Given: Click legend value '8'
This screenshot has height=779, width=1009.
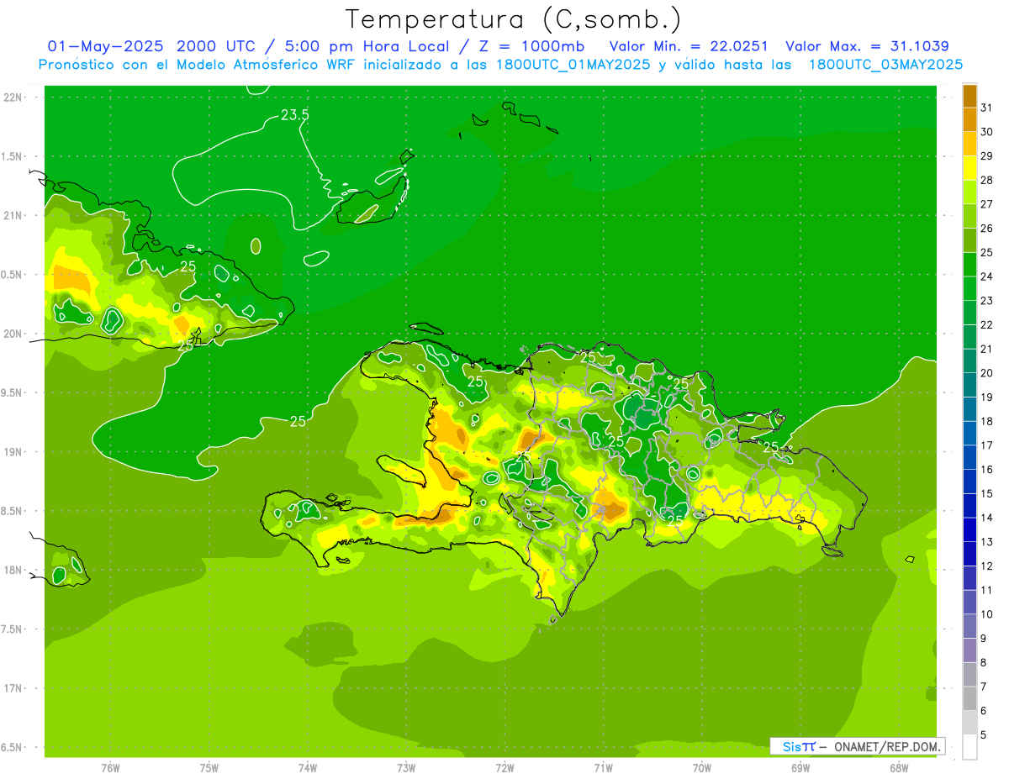Looking at the screenshot, I should click(984, 662).
